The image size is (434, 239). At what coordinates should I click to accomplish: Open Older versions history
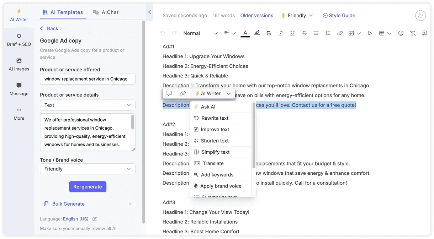click(x=257, y=16)
